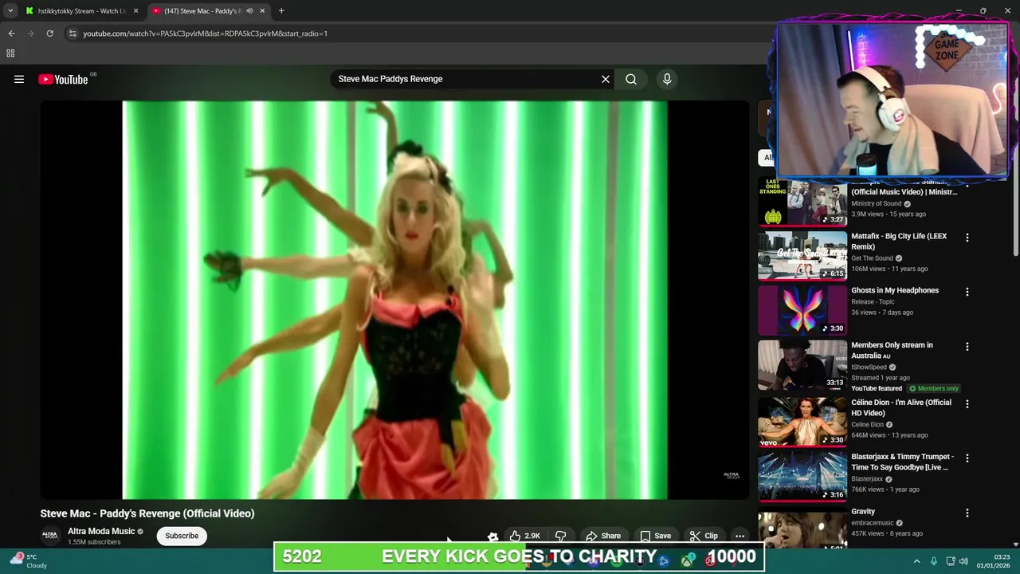
Task: Open the IShowSpeed channel name
Action: (869, 368)
